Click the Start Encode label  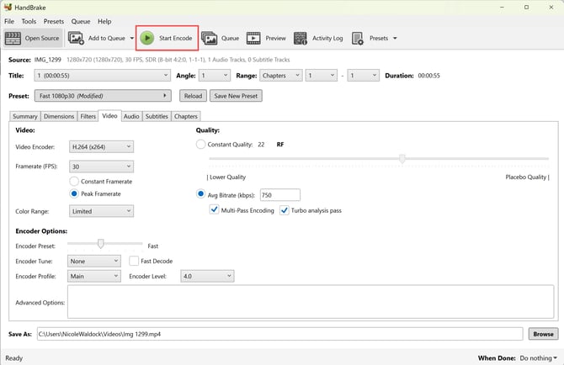tap(176, 38)
